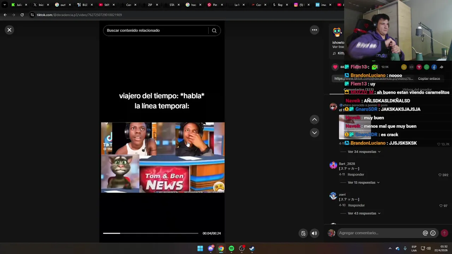This screenshot has width=452, height=254.
Task: Click Copiar enlace button
Action: (x=429, y=79)
